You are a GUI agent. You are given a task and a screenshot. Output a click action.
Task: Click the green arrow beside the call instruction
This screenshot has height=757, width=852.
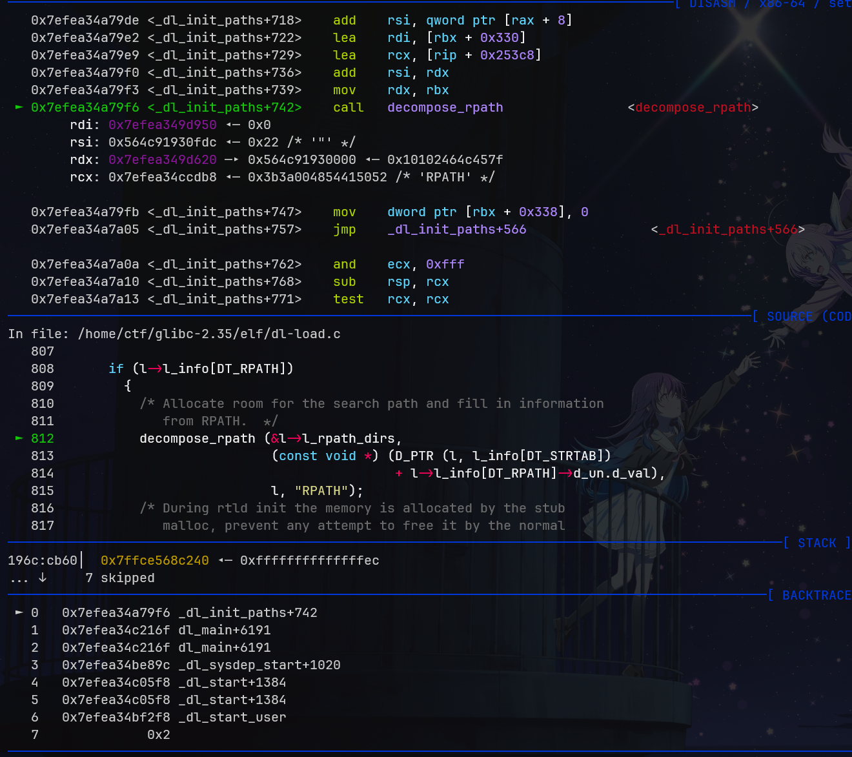tap(19, 107)
